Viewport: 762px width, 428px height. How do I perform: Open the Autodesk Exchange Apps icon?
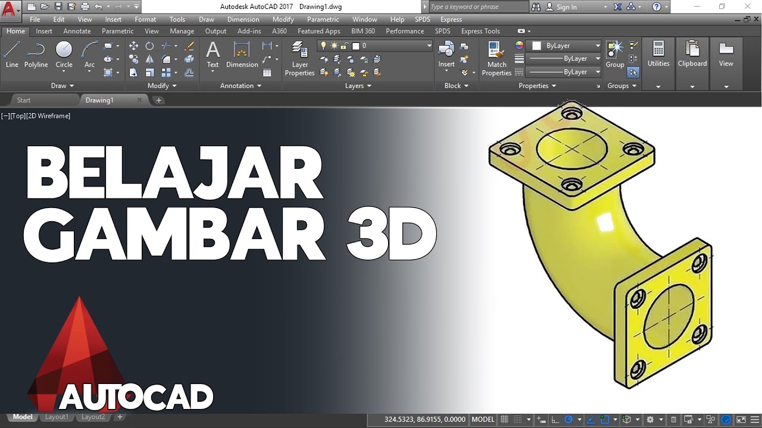[x=617, y=7]
